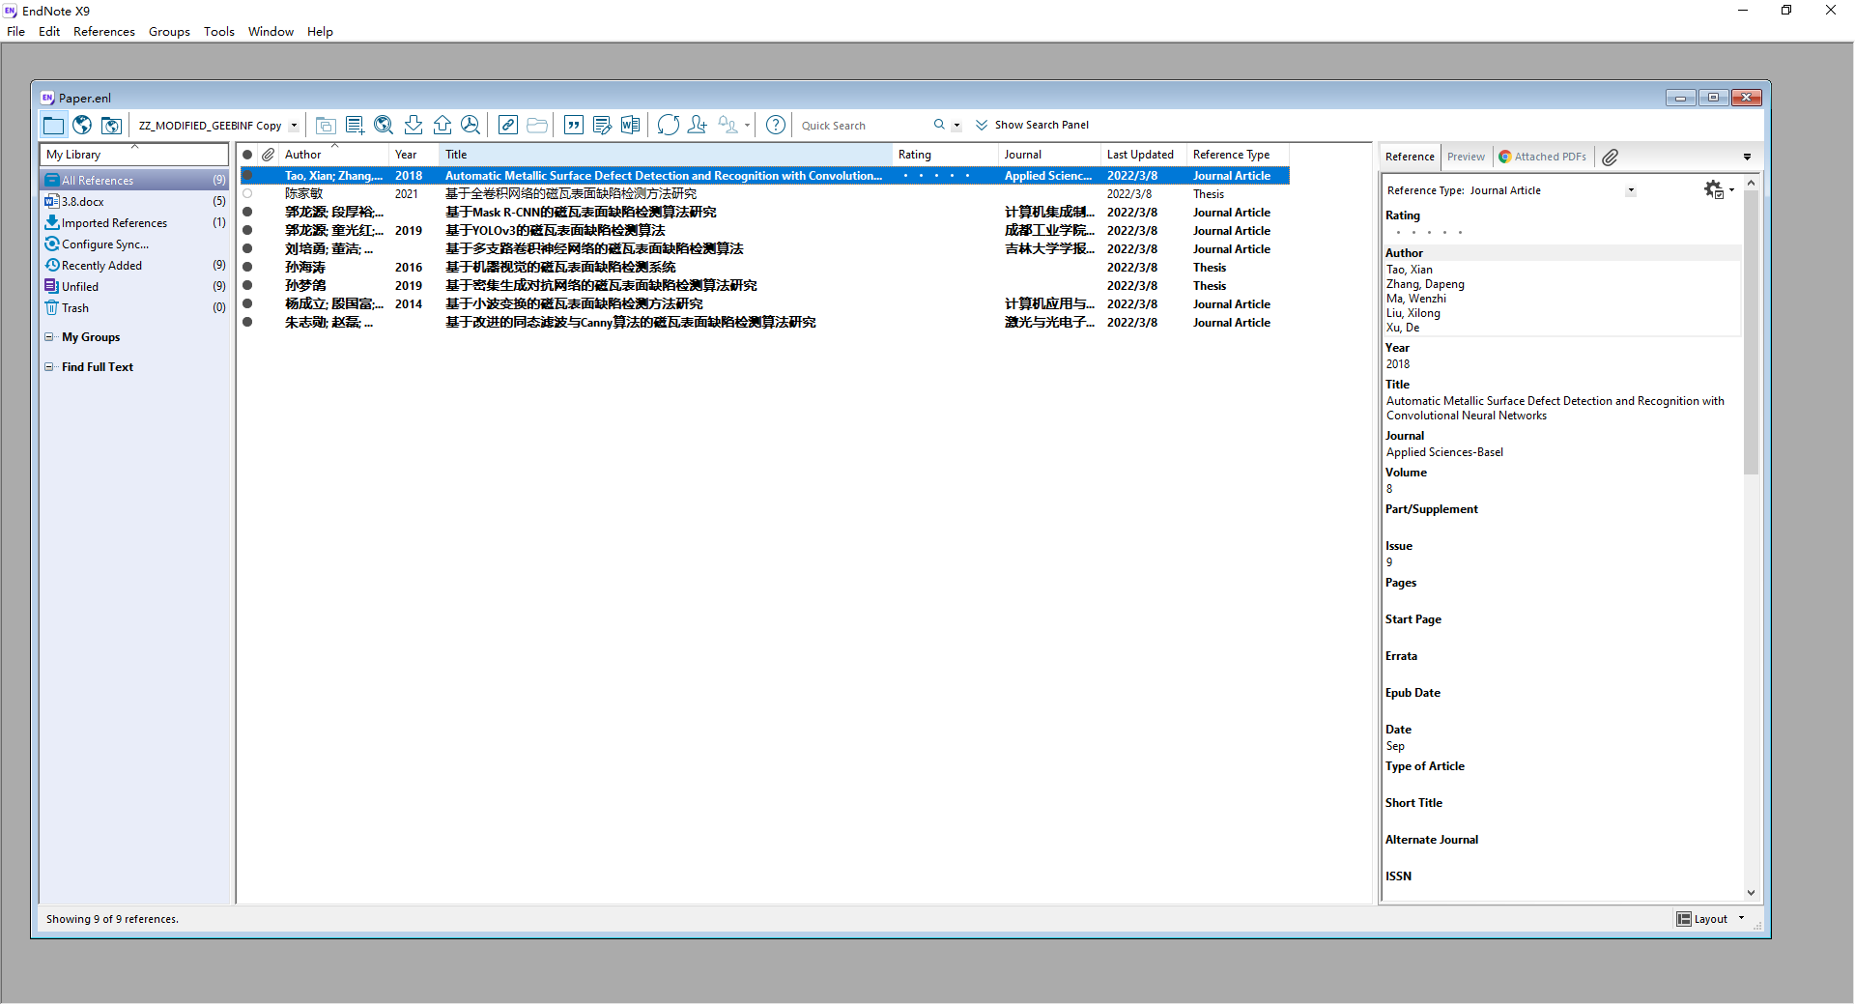This screenshot has width=1855, height=1005.
Task: Click the Import toolbar icon
Action: click(x=413, y=125)
